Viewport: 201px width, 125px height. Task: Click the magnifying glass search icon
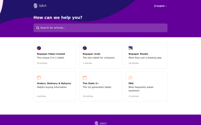[x=38, y=28]
